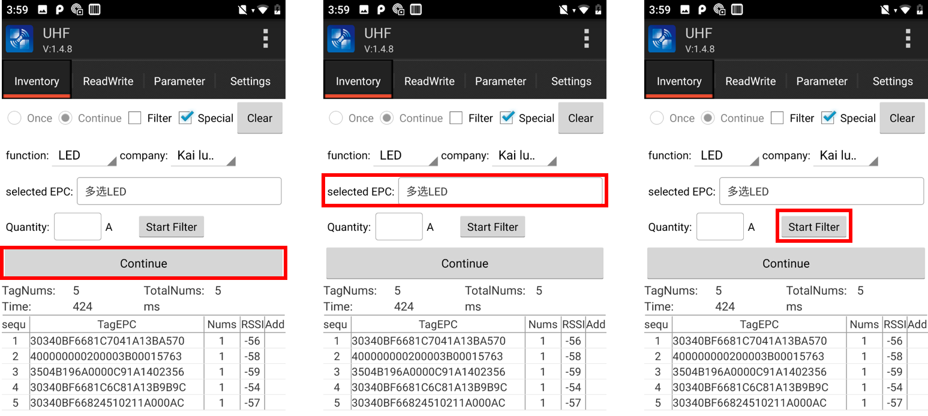Open the company Kai lu.. dropdown in middle screen
This screenshot has width=928, height=416.
click(525, 156)
